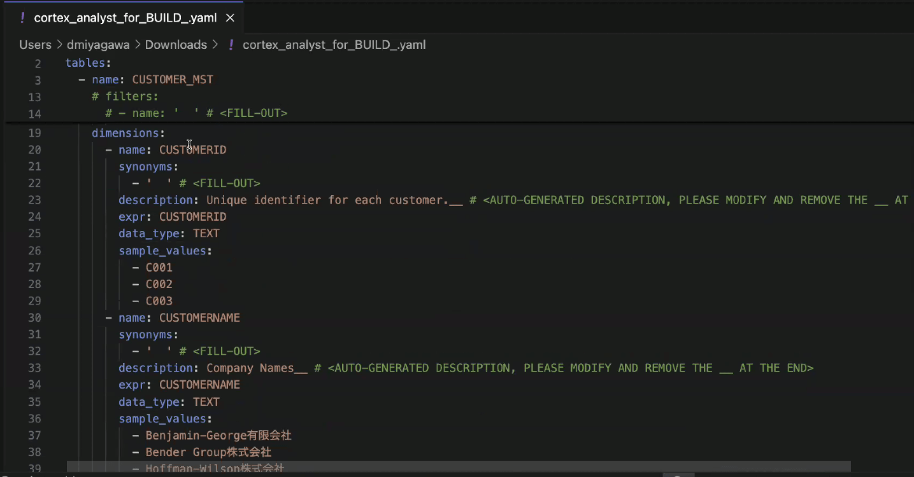The height and width of the screenshot is (477, 914).
Task: Click line number 19 in the gutter
Action: (34, 133)
